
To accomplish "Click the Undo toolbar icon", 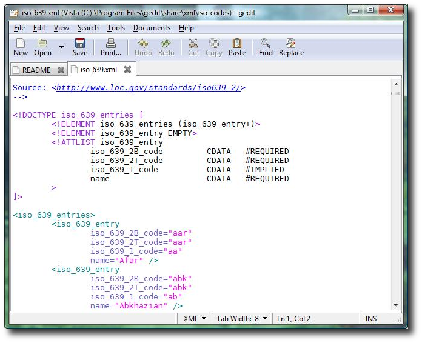I will pyautogui.click(x=143, y=47).
